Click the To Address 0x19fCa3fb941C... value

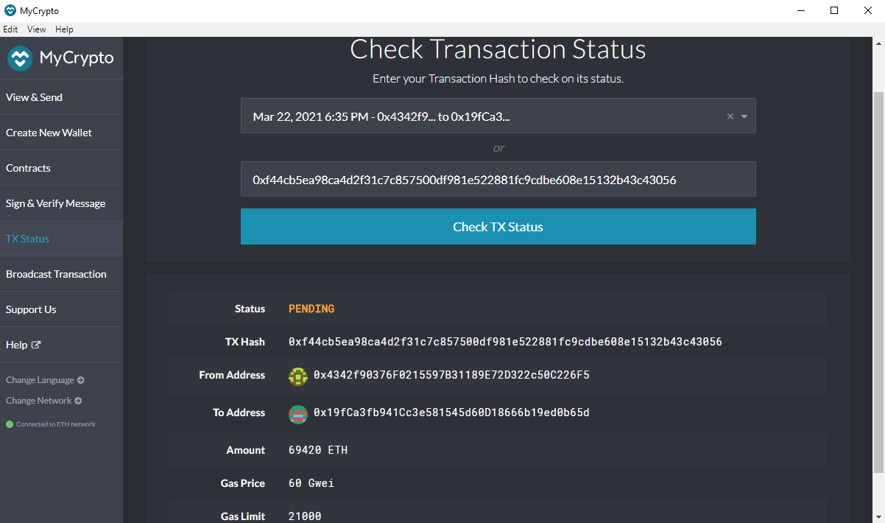point(451,413)
